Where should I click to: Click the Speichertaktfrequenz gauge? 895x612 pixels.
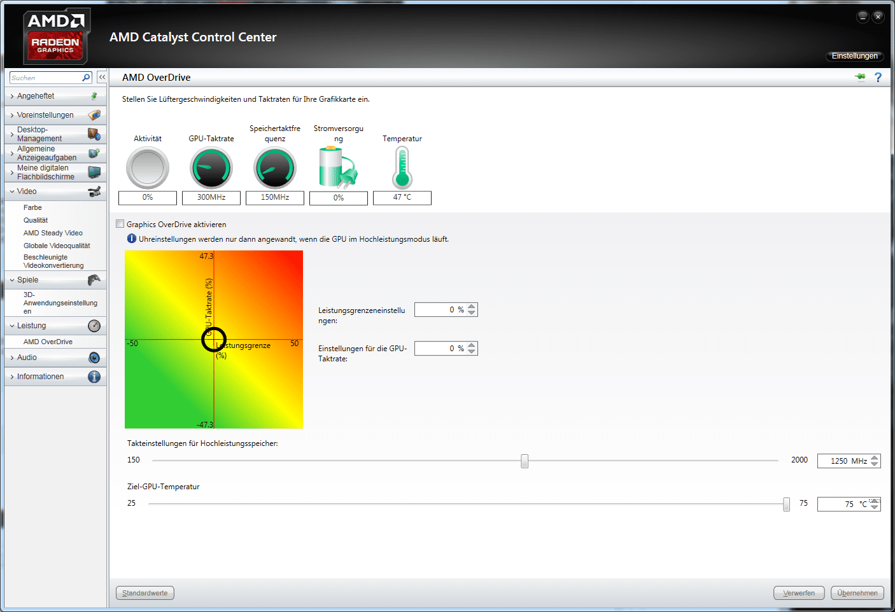(x=275, y=168)
